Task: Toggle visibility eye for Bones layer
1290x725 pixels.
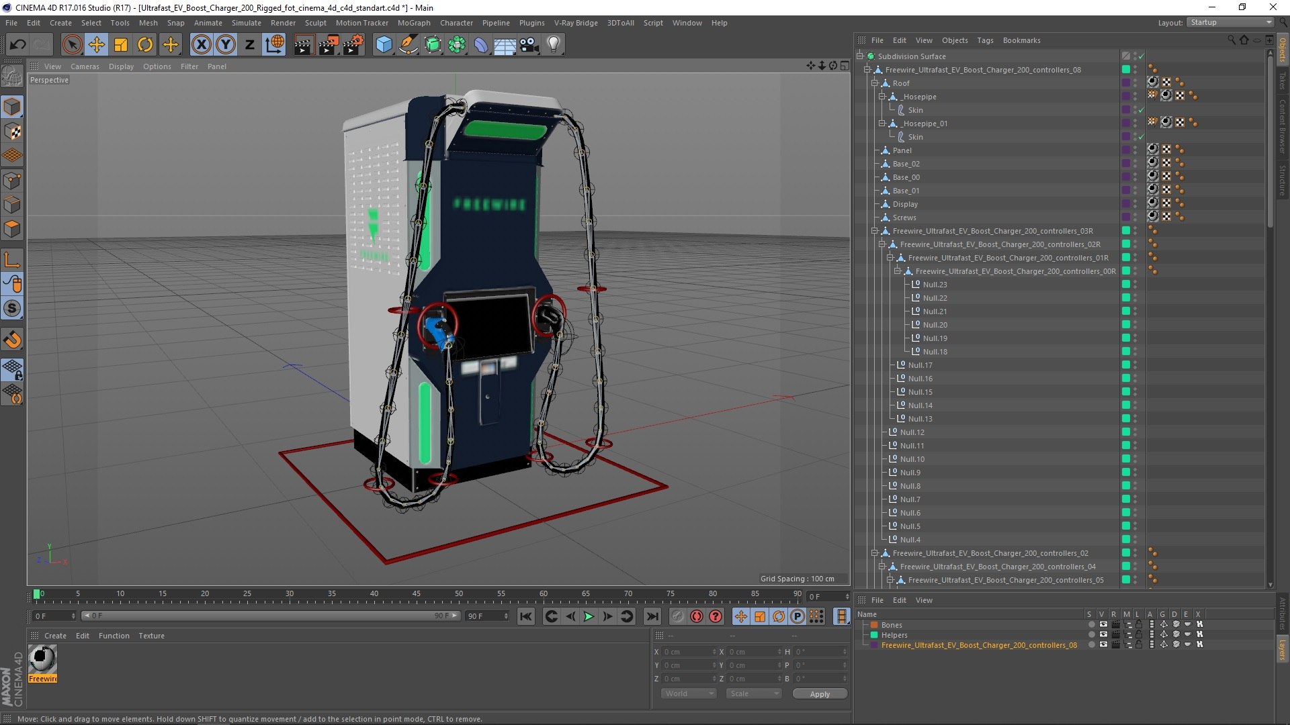Action: click(x=1103, y=625)
